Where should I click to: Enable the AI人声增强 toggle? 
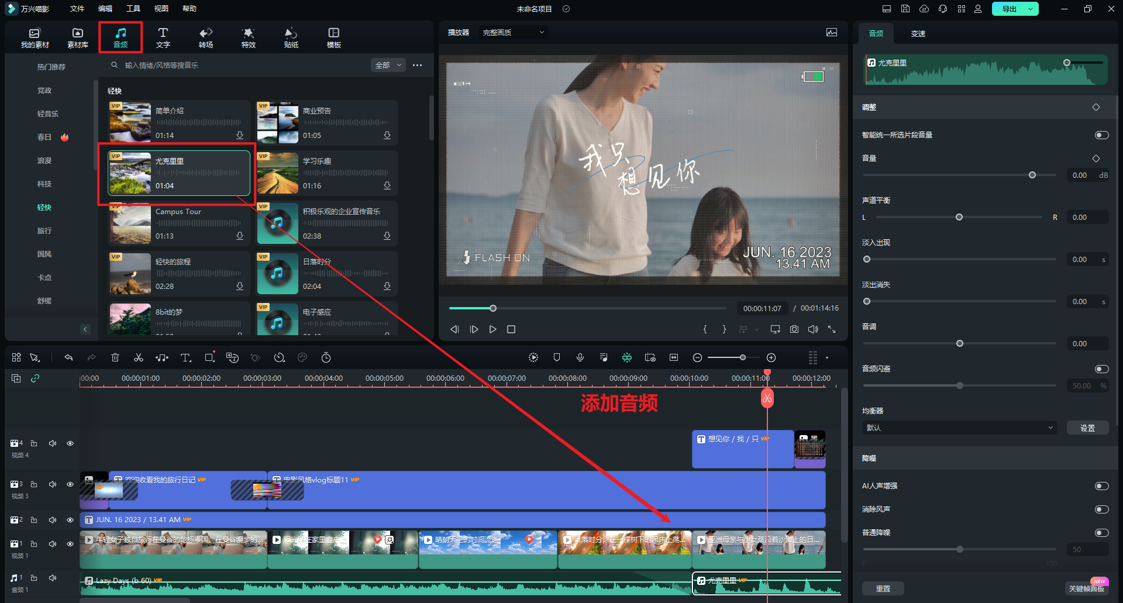click(x=1101, y=486)
